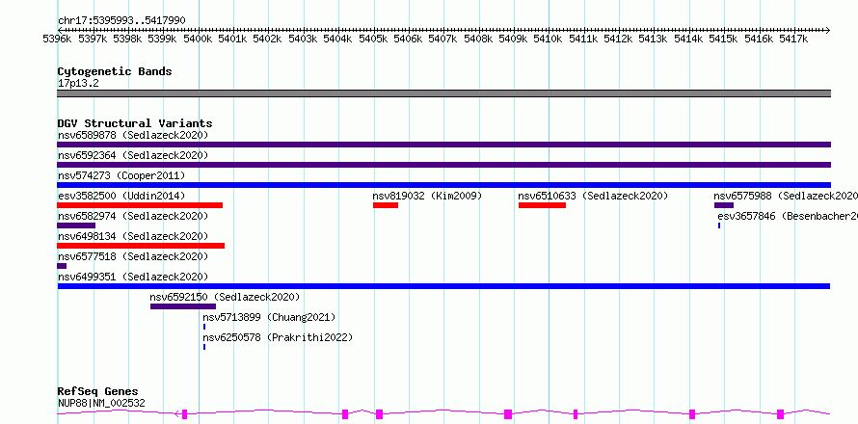Select the nsv6499351 blue variant bar
This screenshot has width=858, height=424.
(443, 286)
